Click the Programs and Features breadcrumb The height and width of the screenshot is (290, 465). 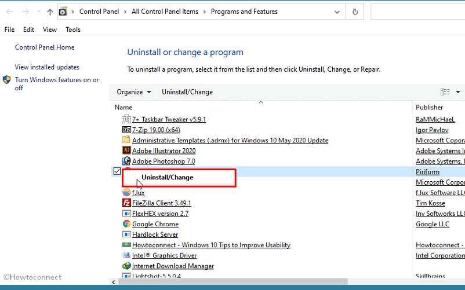pos(244,12)
